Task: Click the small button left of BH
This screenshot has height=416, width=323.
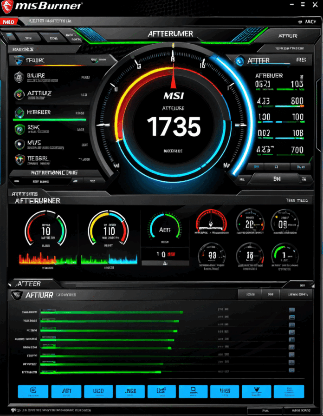Action: 242,179
